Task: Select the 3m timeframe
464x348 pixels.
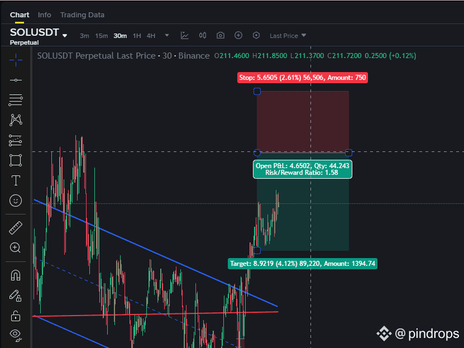Action: point(84,36)
